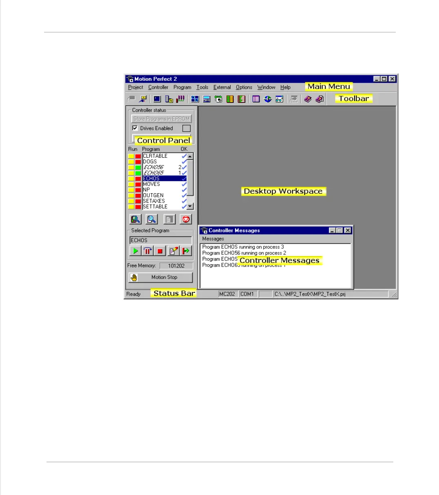
Task: Select NP in the program list
Action: coord(164,190)
